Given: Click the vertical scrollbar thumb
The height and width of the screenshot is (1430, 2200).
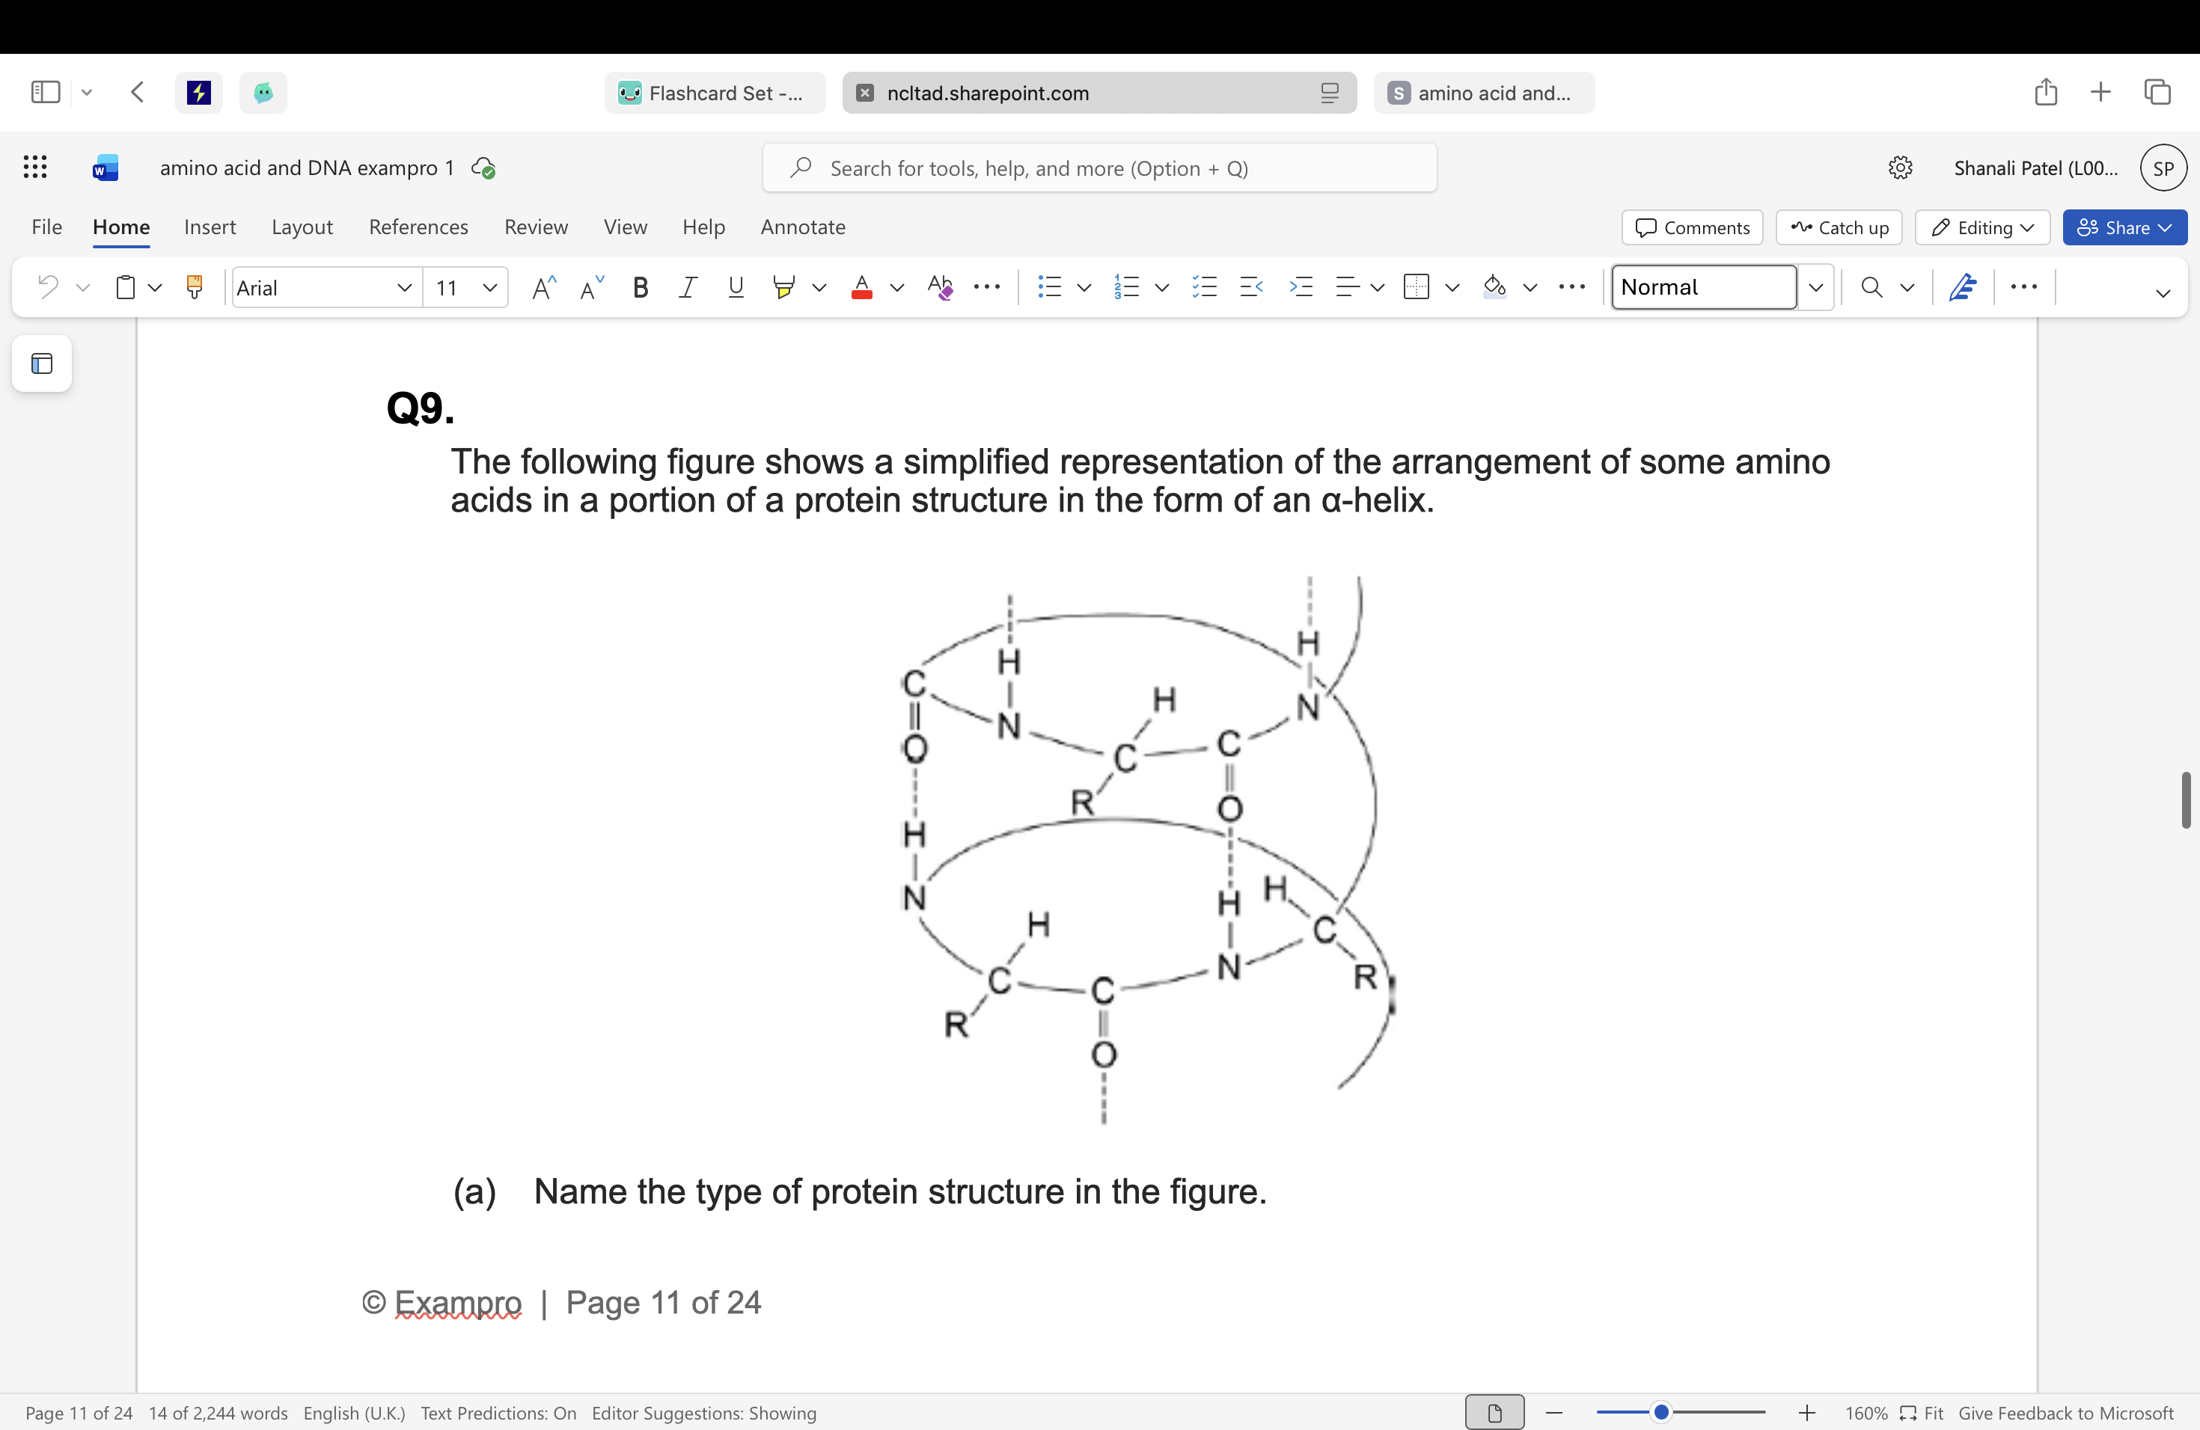Looking at the screenshot, I should 2185,800.
